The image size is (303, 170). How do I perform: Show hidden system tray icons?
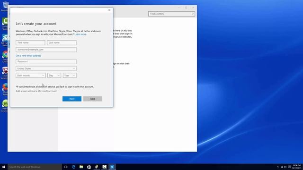click(x=278, y=167)
